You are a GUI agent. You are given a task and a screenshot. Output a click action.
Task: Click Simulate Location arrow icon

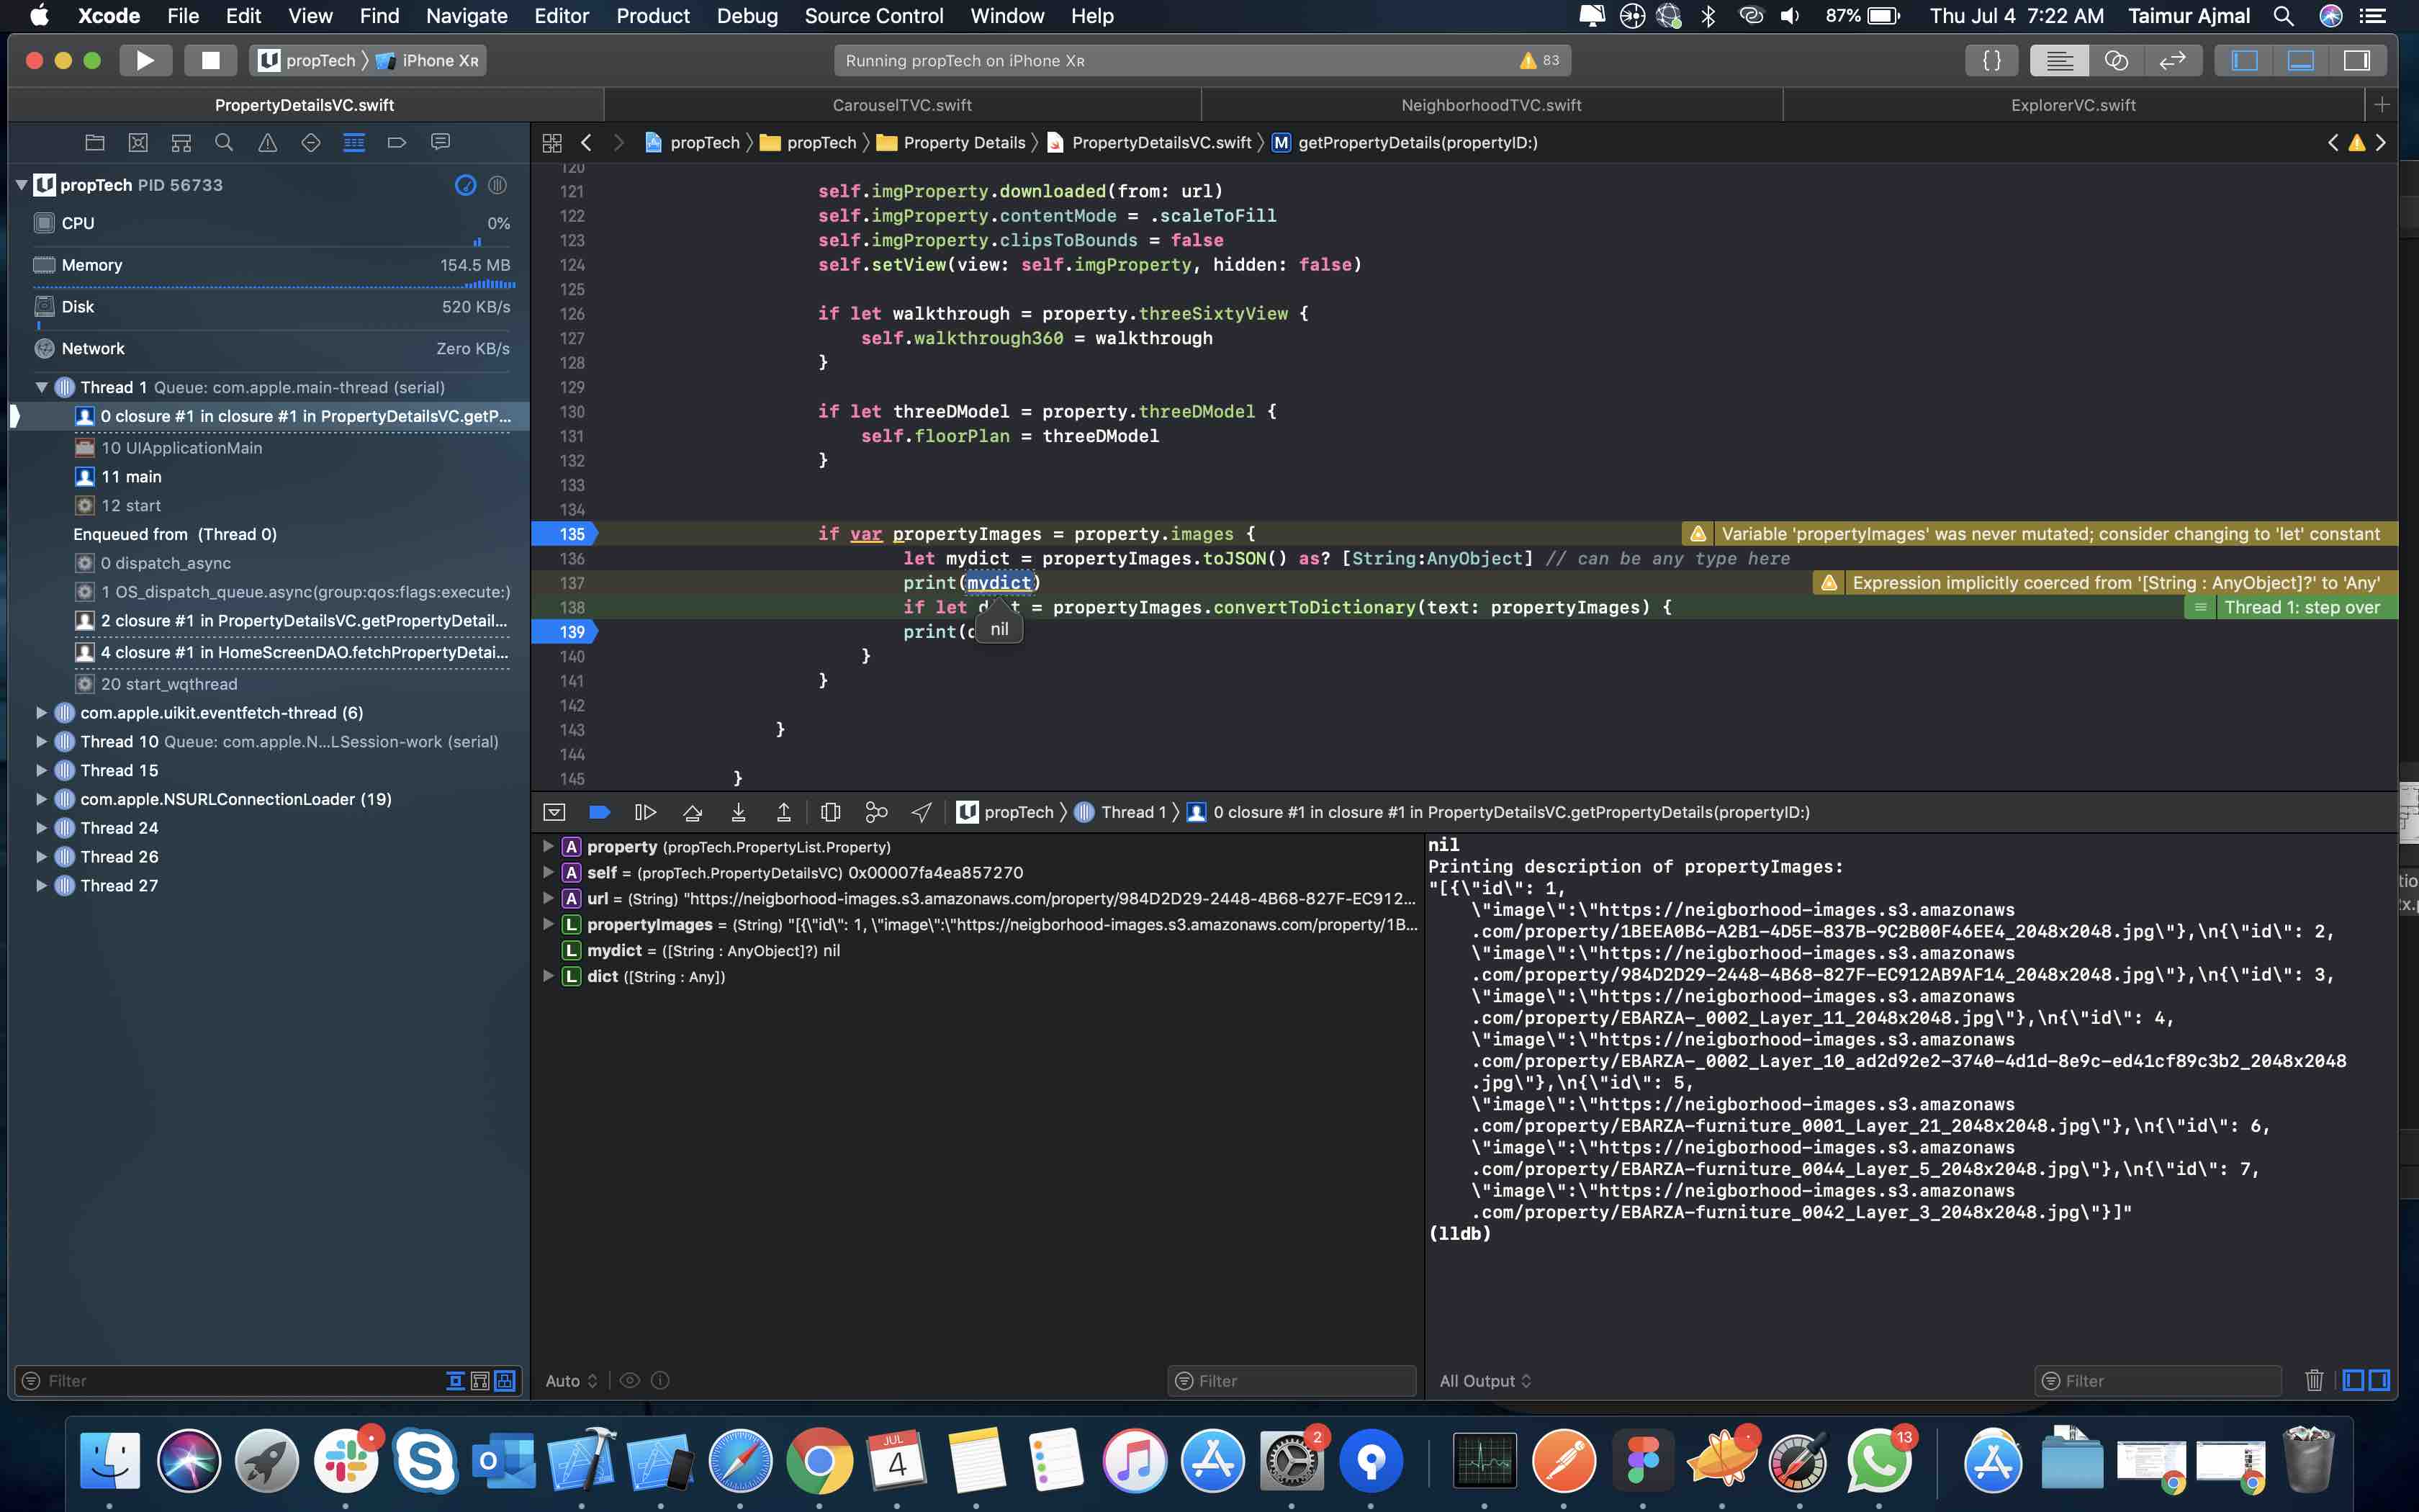pyautogui.click(x=922, y=812)
